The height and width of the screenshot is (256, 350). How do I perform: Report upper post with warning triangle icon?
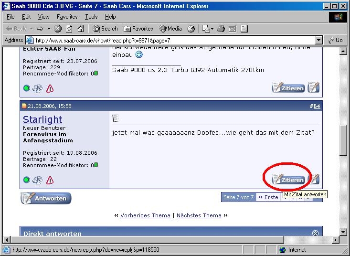pos(50,89)
